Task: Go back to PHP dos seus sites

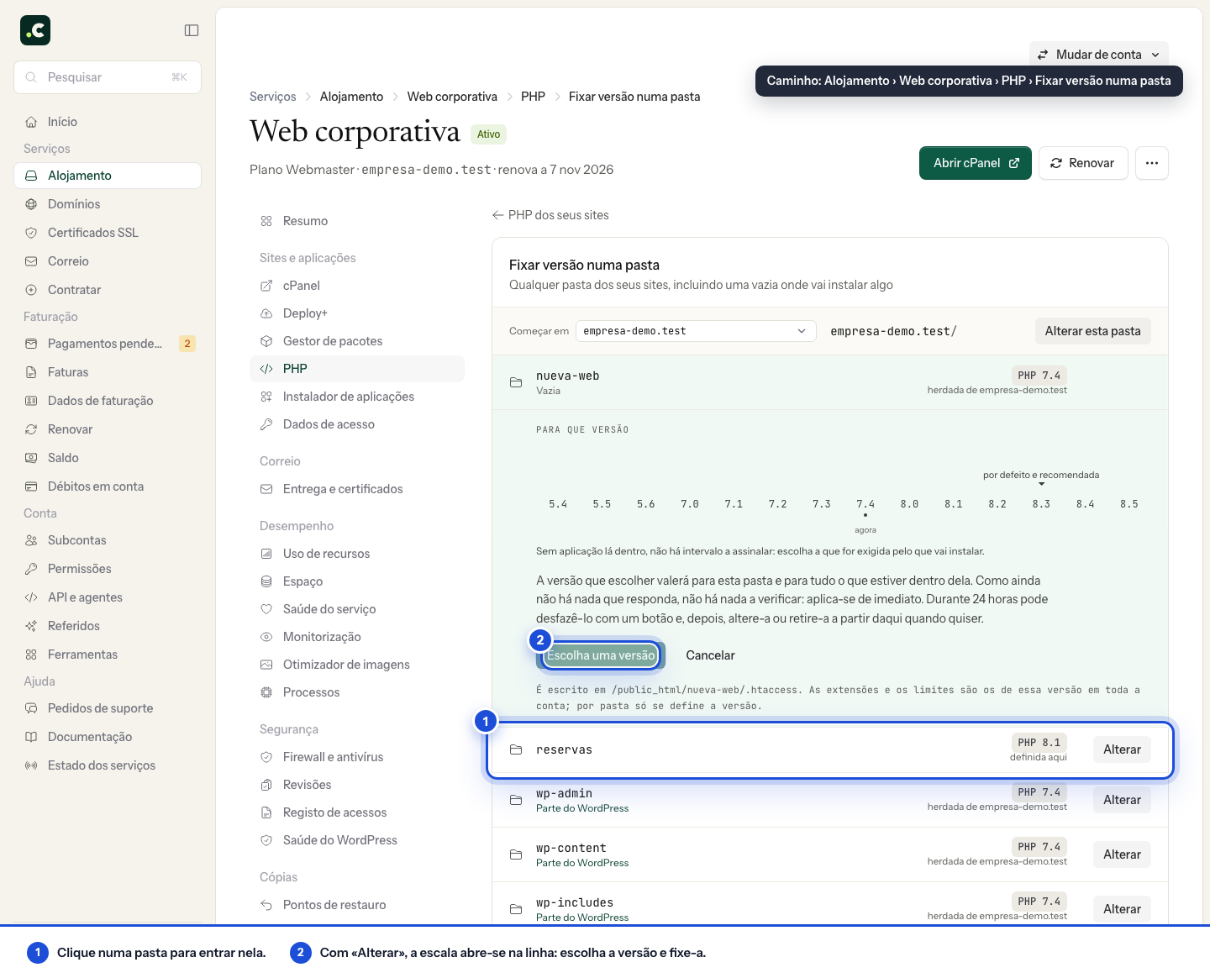Action: tap(550, 215)
